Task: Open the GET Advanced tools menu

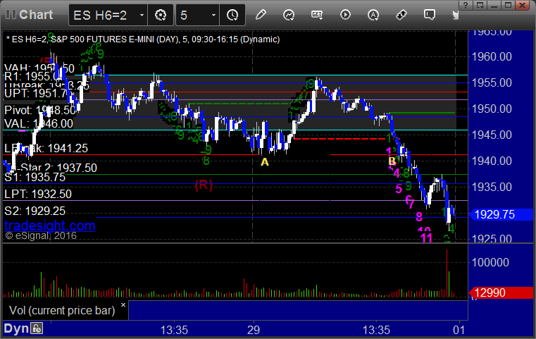Action: point(317,15)
